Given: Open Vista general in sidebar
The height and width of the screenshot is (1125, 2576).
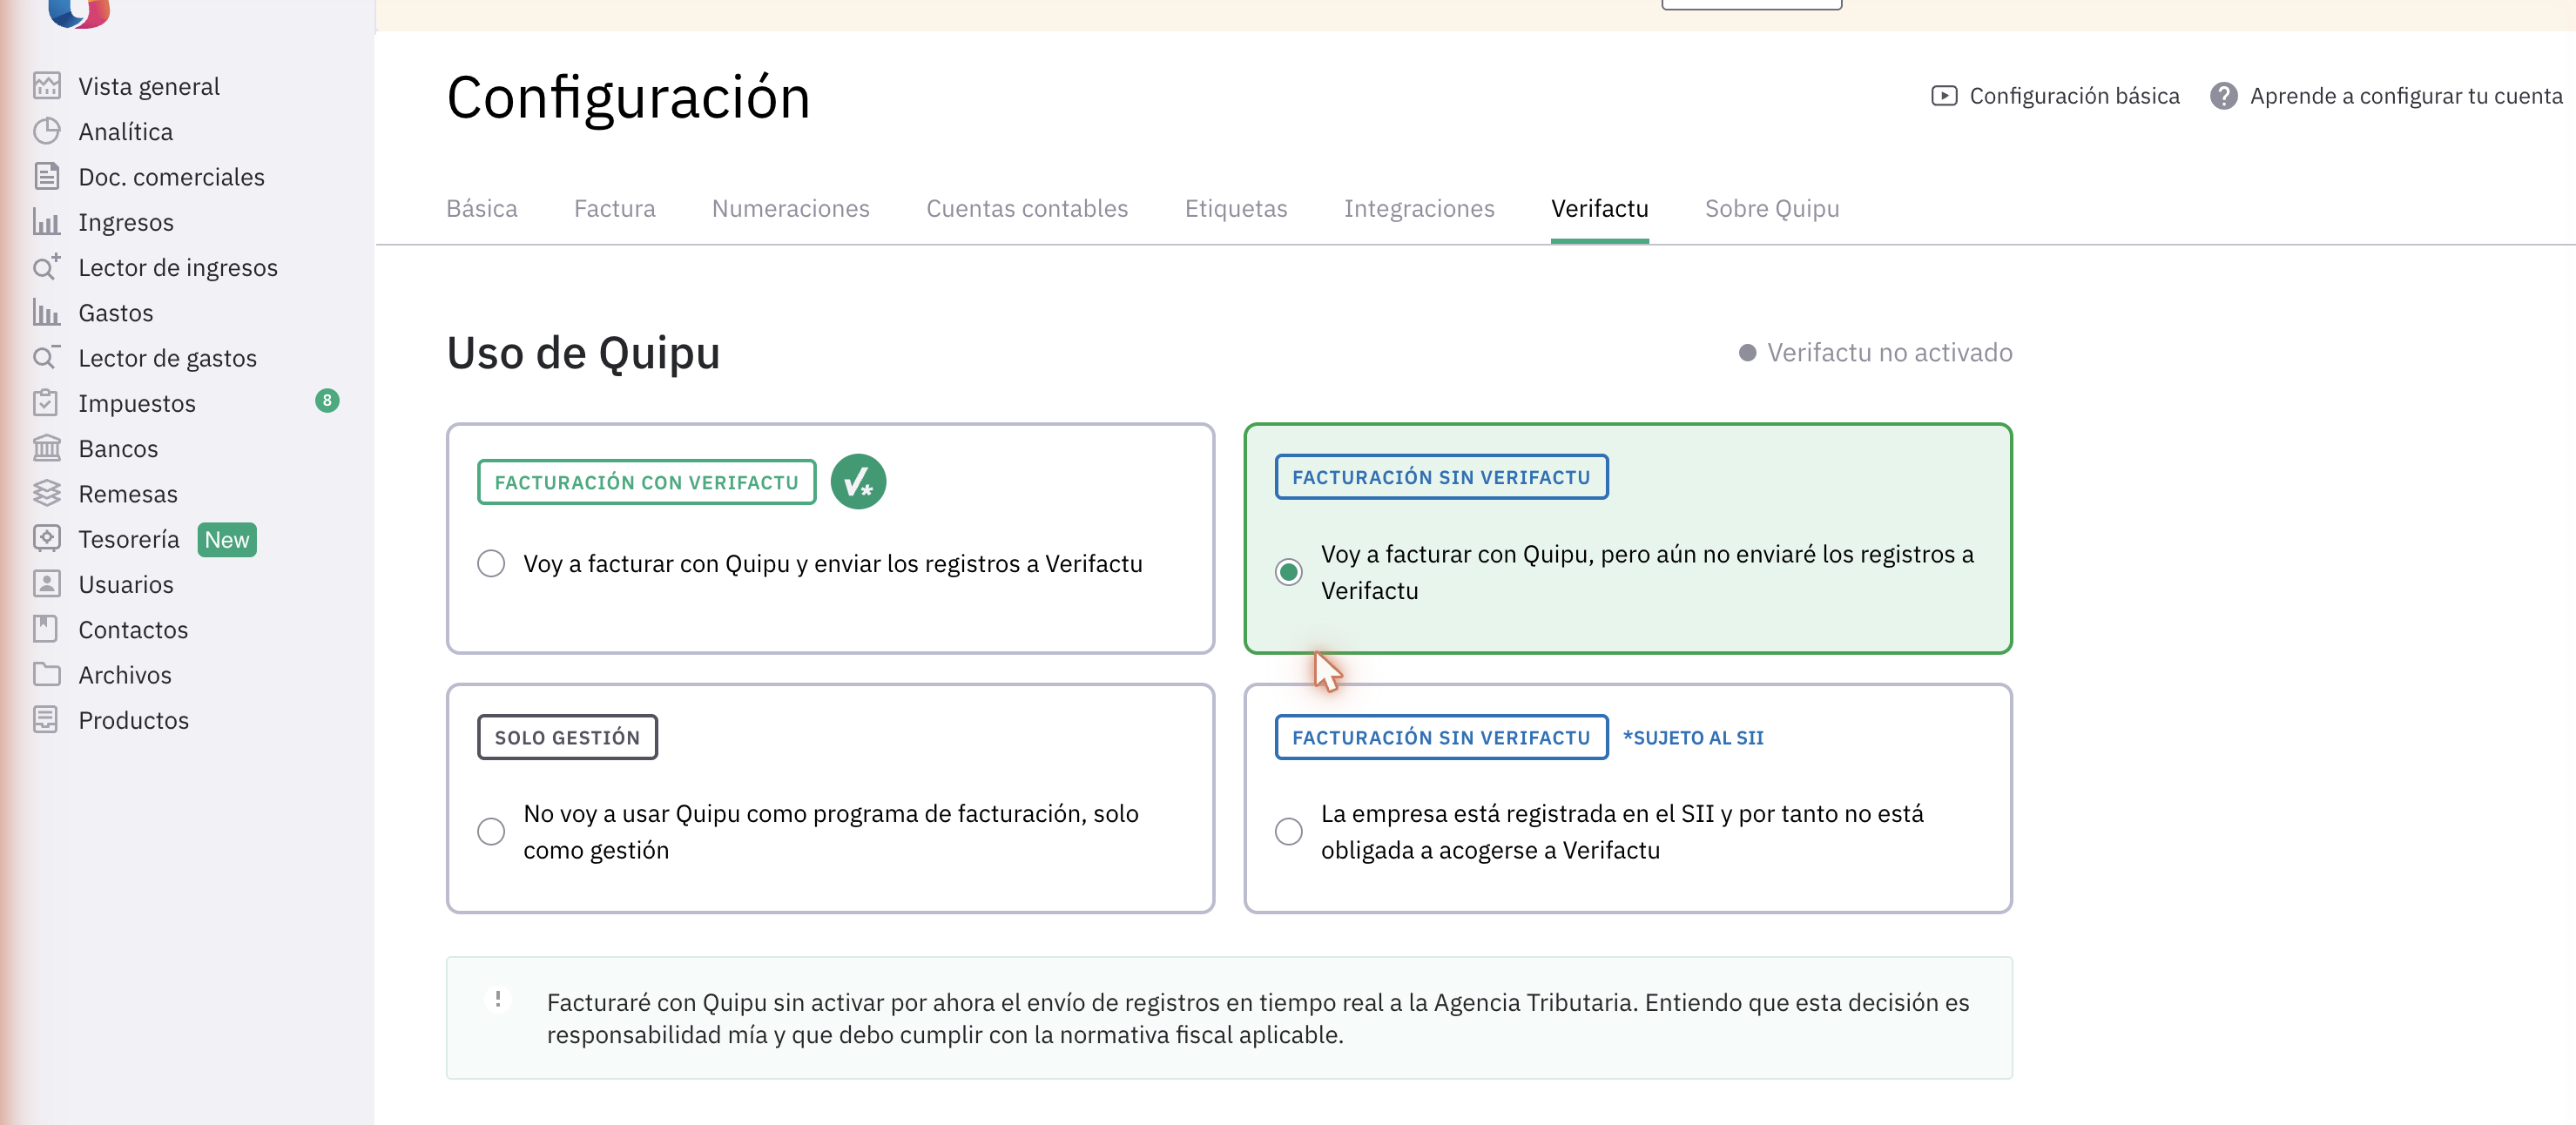Looking at the screenshot, I should (x=149, y=86).
